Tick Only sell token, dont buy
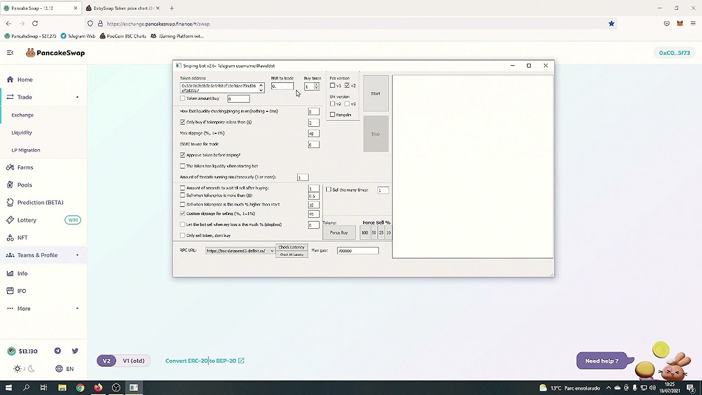This screenshot has height=395, width=702. point(183,235)
